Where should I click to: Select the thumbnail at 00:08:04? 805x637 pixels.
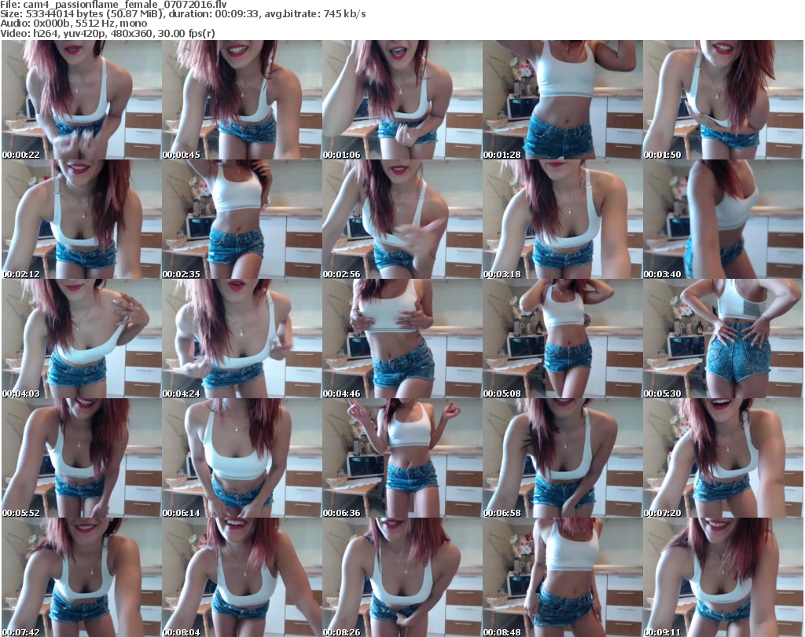point(242,577)
